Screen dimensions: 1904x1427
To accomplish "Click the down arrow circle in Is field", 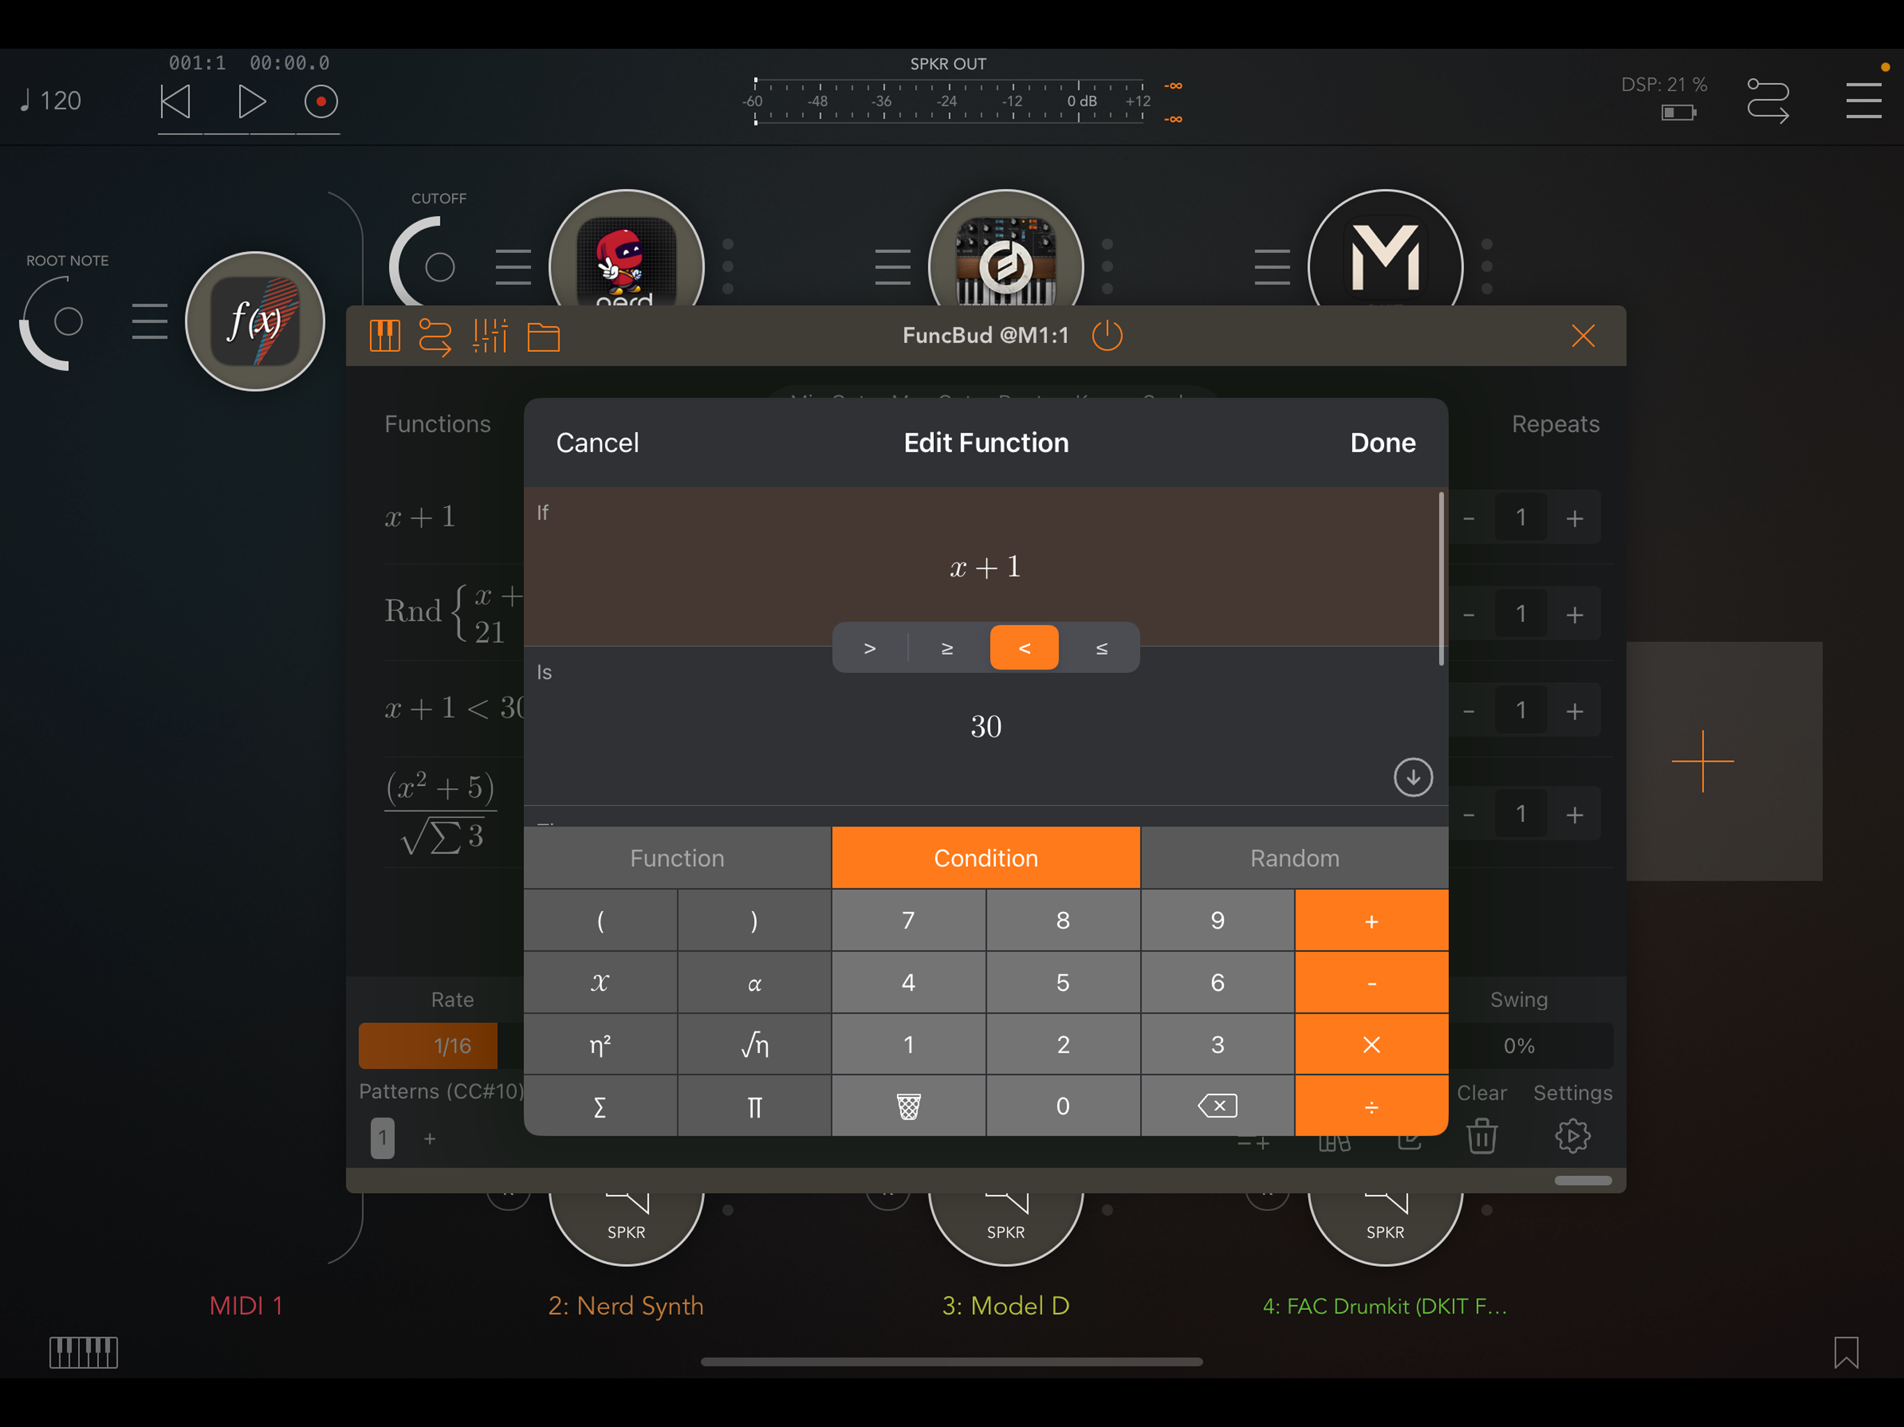I will click(1413, 777).
